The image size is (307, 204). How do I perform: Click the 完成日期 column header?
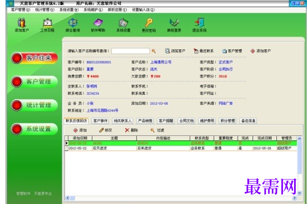(265, 138)
